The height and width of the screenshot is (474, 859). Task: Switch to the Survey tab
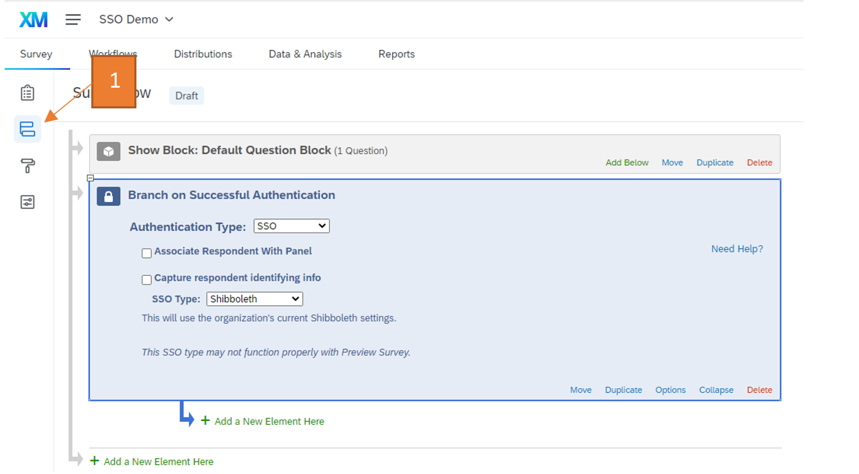36,54
